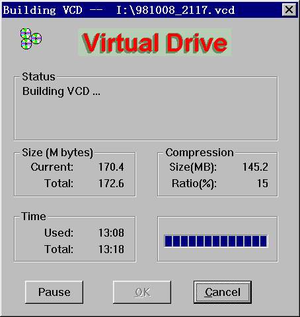300x317 pixels.
Task: Click the Used time value 13:08
Action: [x=111, y=233]
